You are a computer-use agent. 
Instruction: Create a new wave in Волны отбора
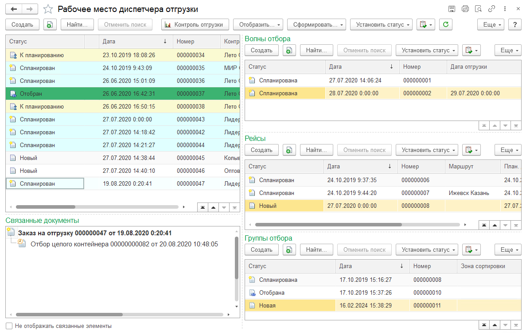point(261,51)
